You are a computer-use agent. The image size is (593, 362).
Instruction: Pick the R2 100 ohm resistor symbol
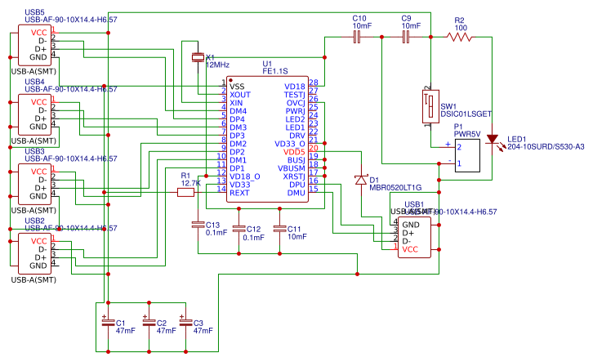click(x=459, y=37)
